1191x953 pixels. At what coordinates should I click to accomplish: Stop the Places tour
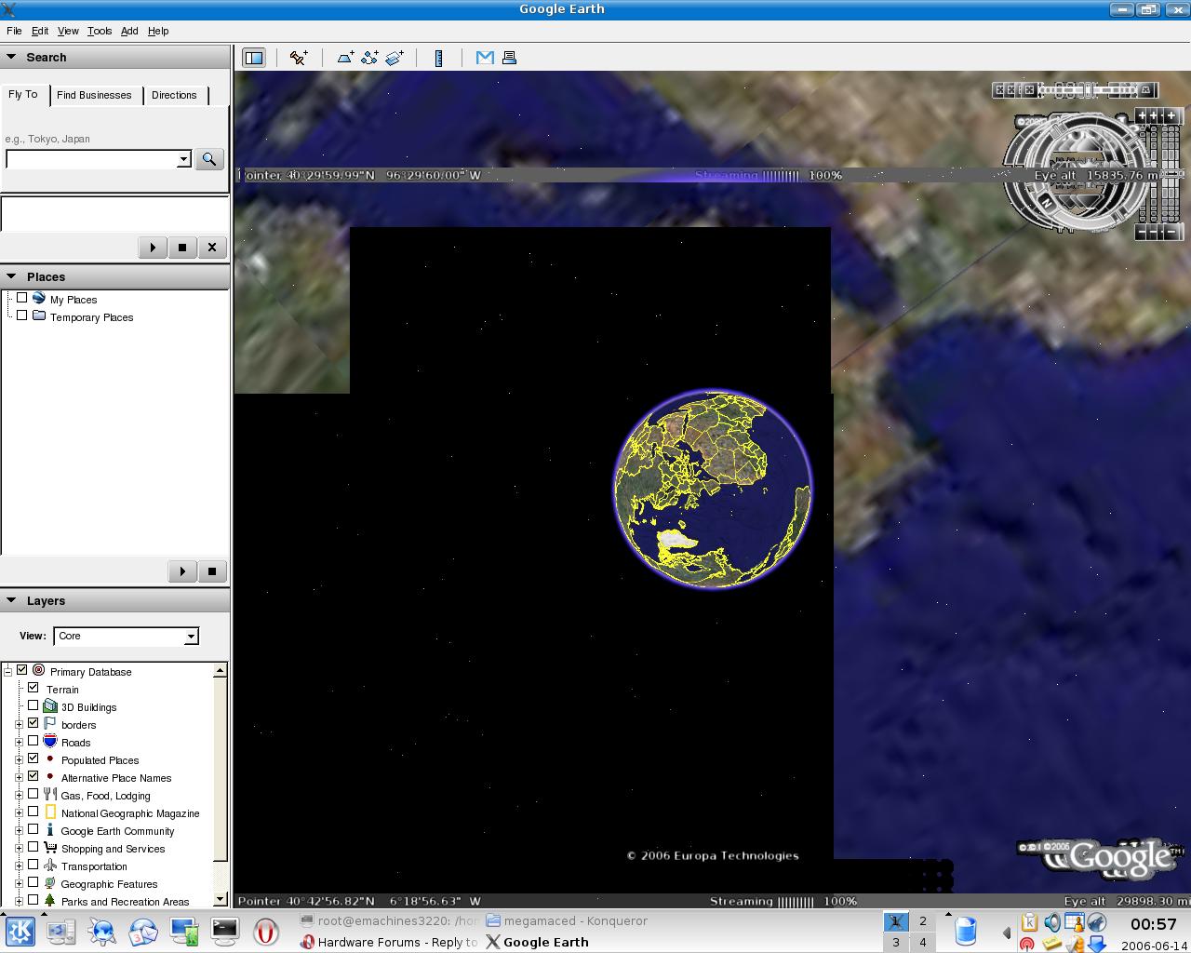[x=212, y=571]
